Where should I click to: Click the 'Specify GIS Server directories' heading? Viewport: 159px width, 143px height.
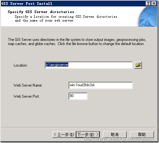click(41, 12)
